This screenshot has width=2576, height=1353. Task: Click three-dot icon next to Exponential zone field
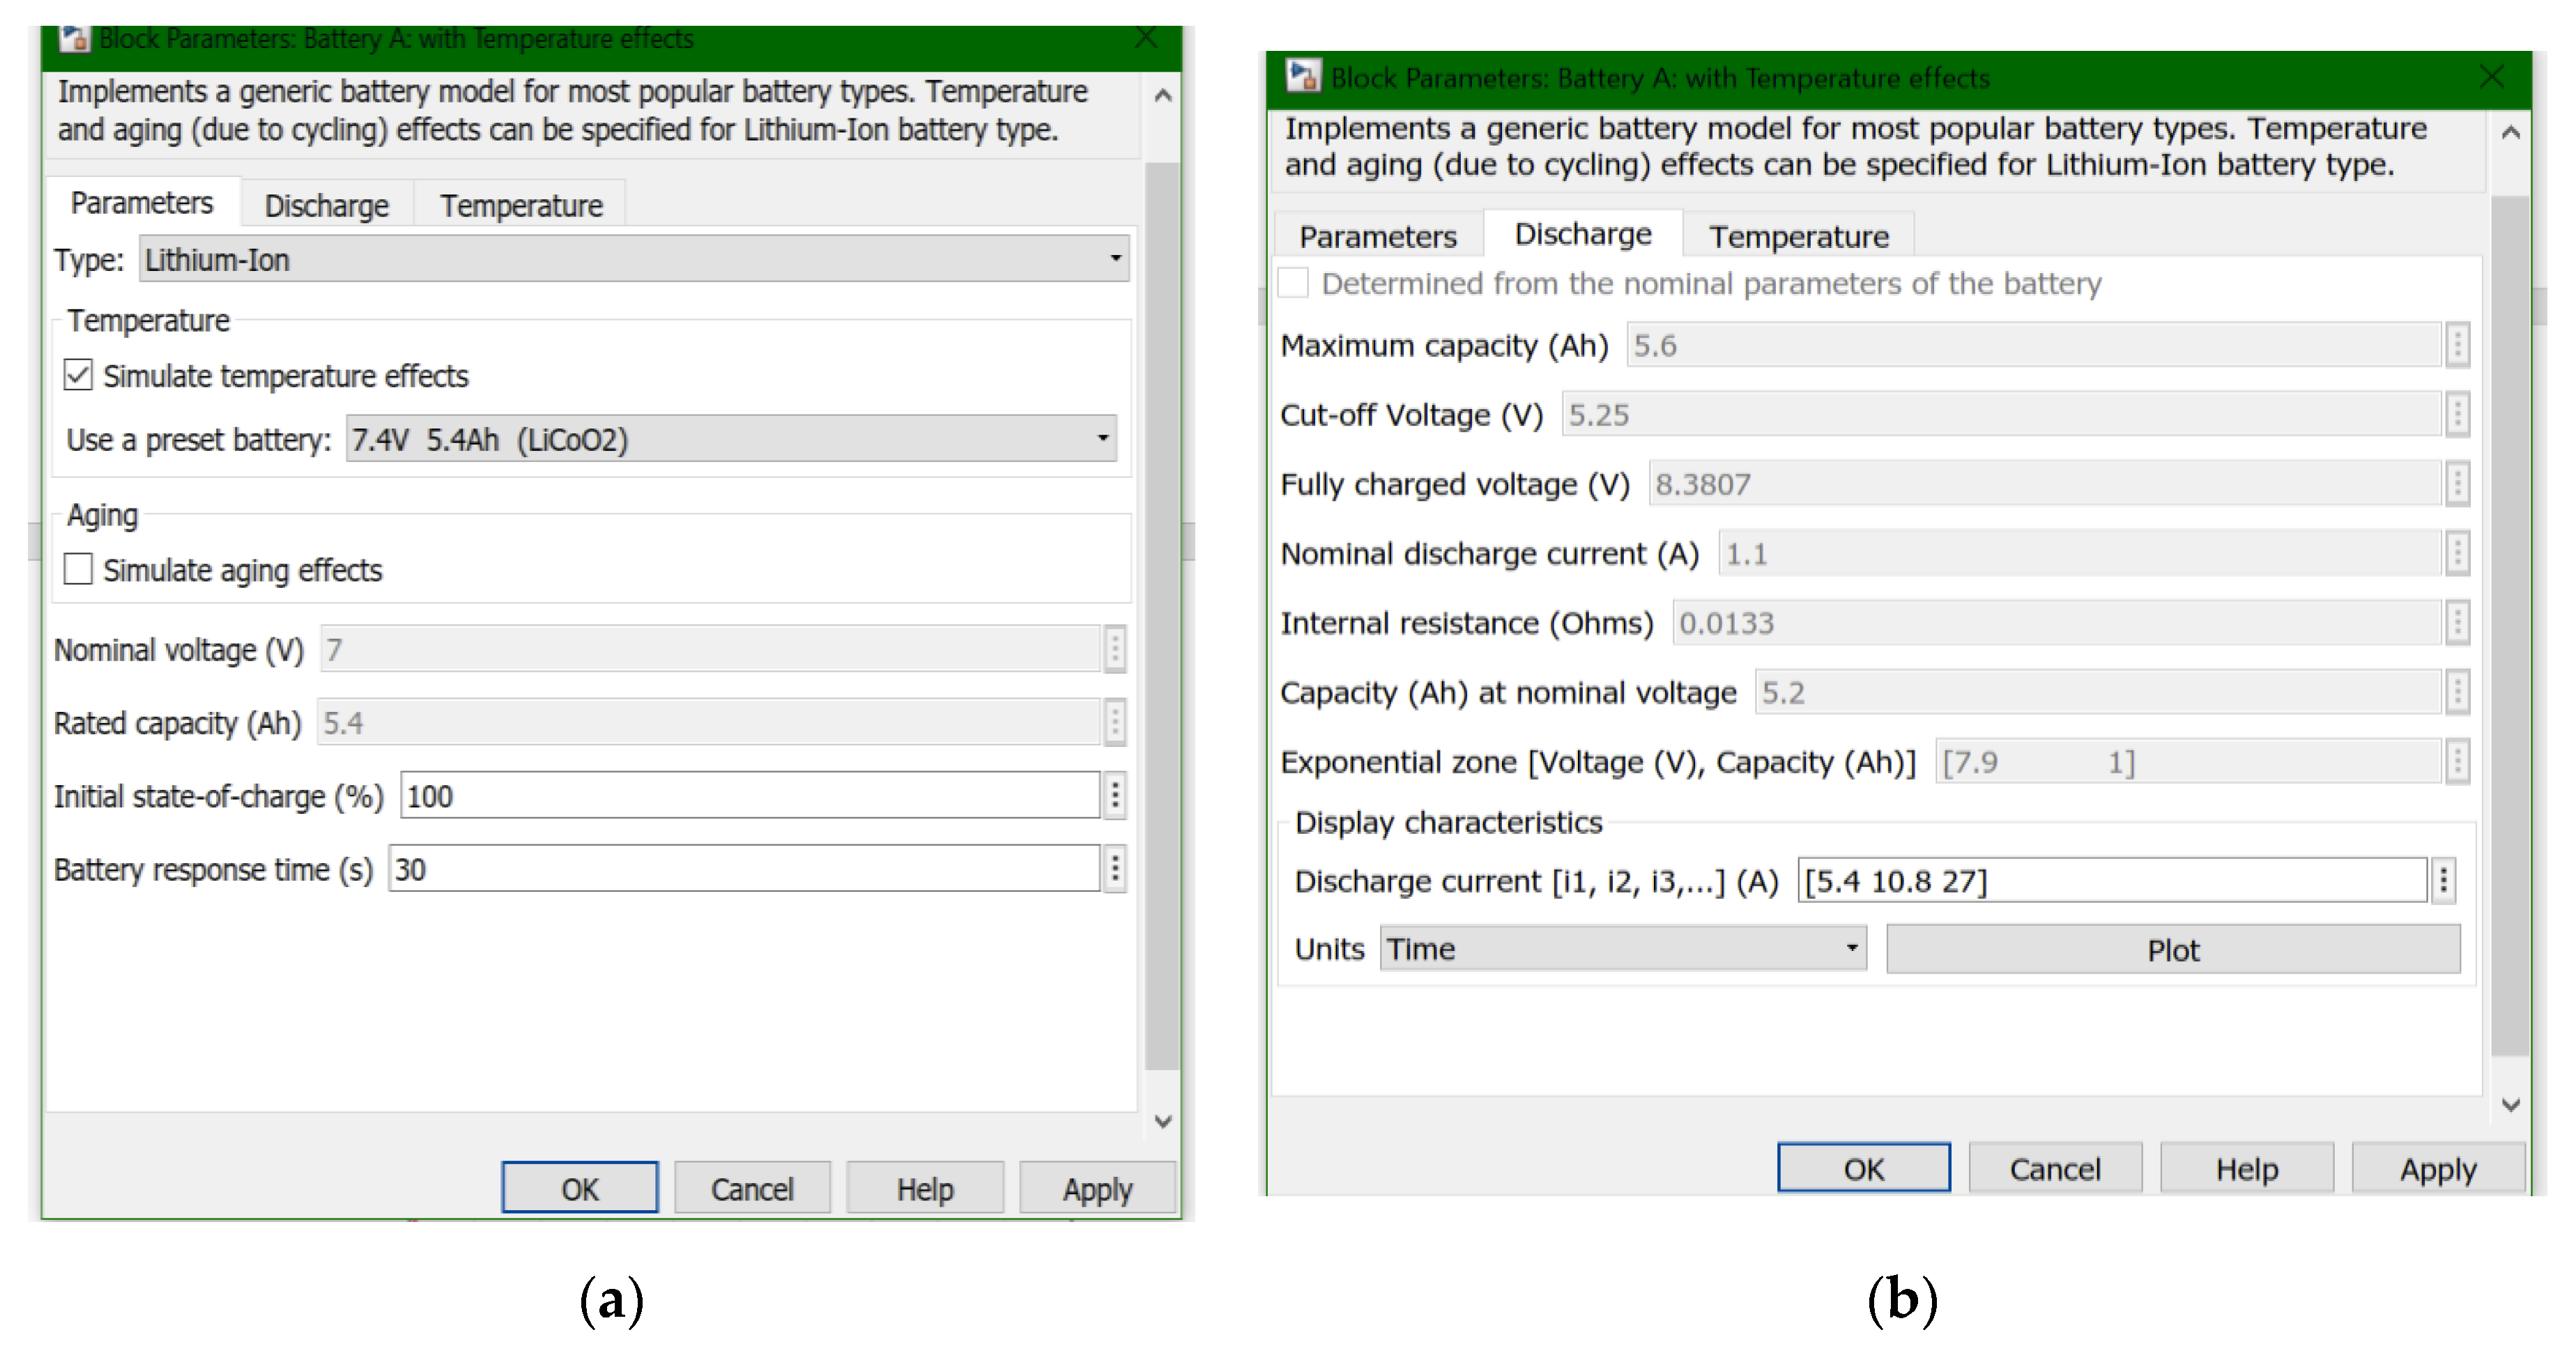pos(2457,761)
